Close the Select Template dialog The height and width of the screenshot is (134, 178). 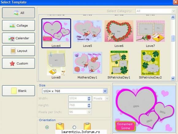point(175,2)
